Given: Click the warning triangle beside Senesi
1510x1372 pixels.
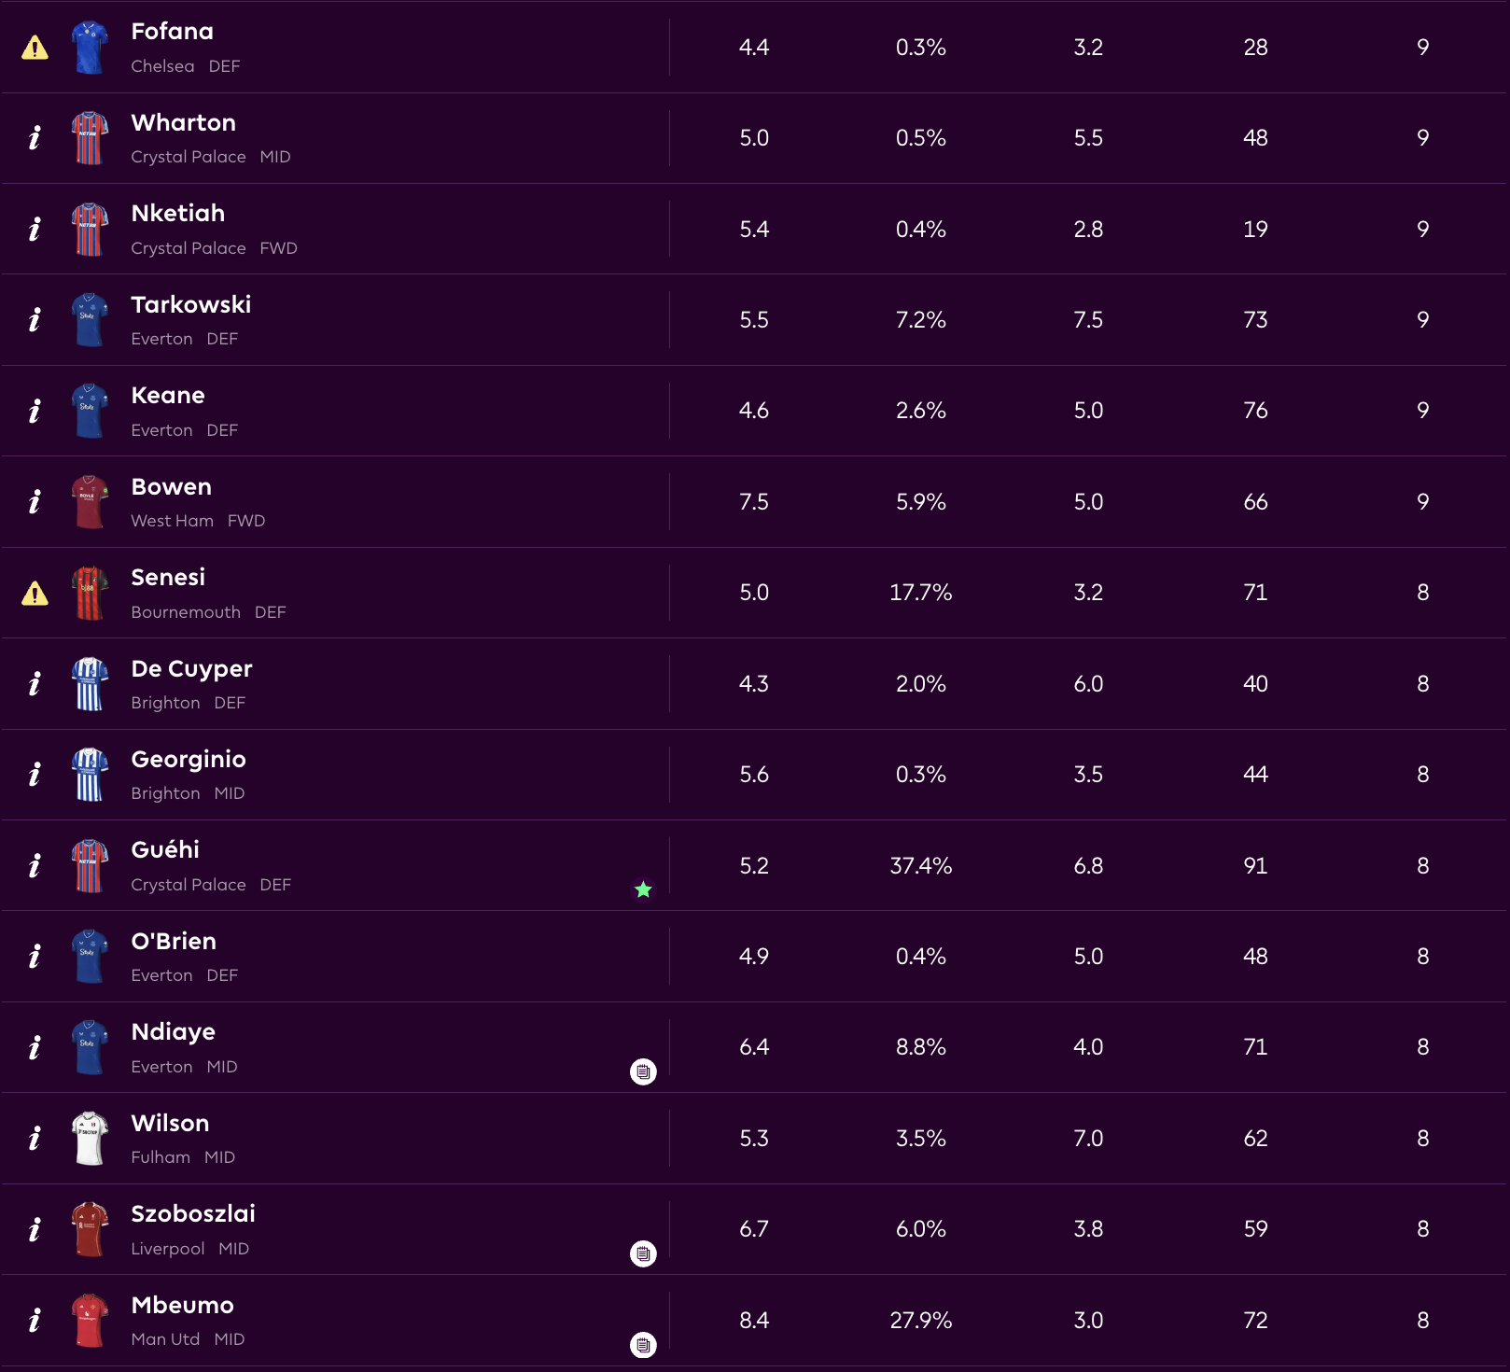Looking at the screenshot, I should tap(35, 594).
